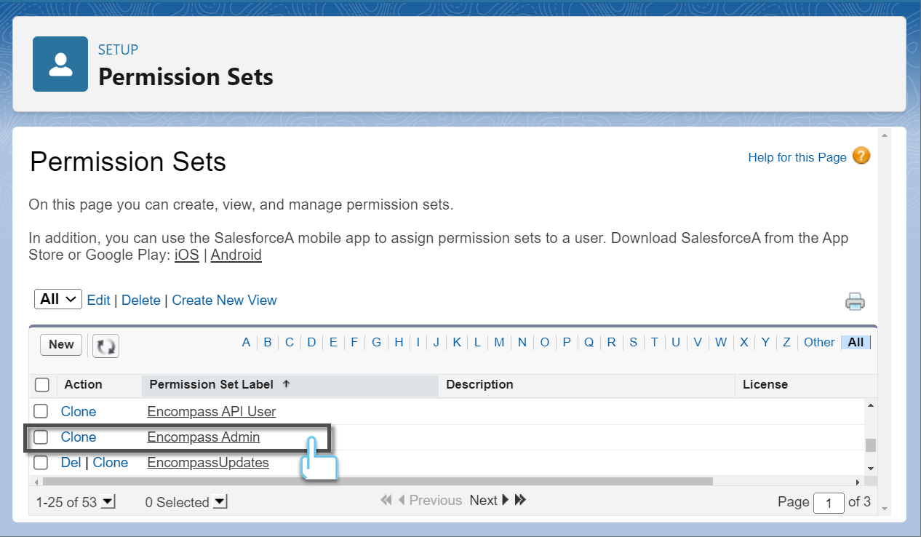Open the list view dropdown showing All
921x537 pixels.
58,299
